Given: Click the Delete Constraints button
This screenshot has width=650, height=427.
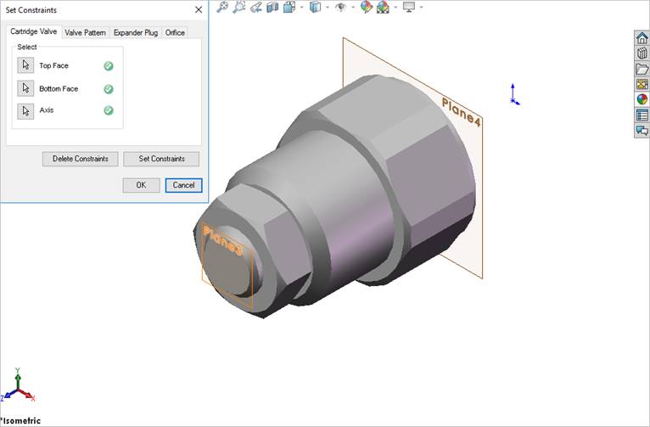Looking at the screenshot, I should click(x=80, y=159).
